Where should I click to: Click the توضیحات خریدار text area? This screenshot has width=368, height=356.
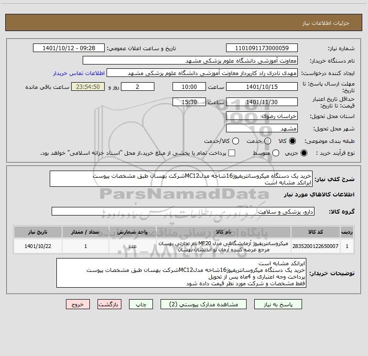click(181, 273)
